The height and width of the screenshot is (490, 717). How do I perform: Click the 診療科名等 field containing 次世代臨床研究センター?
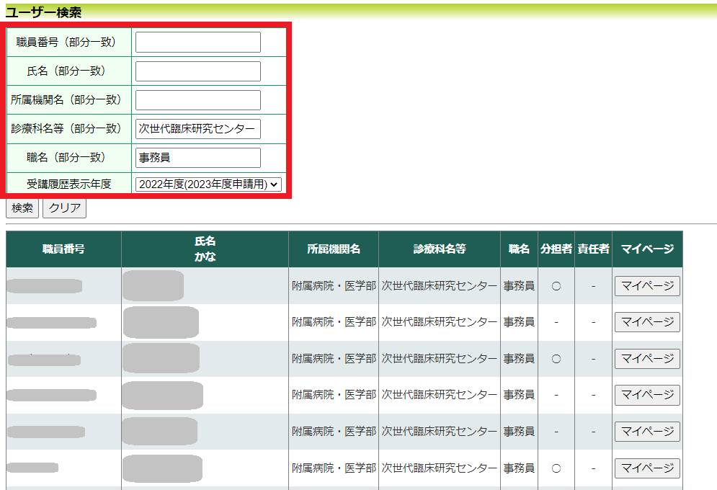pyautogui.click(x=197, y=129)
